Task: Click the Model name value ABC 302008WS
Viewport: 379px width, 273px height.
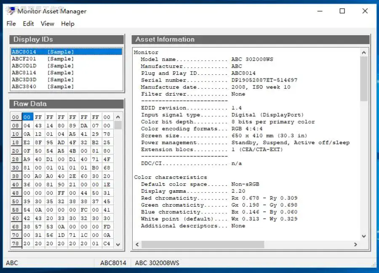Action: (x=252, y=59)
